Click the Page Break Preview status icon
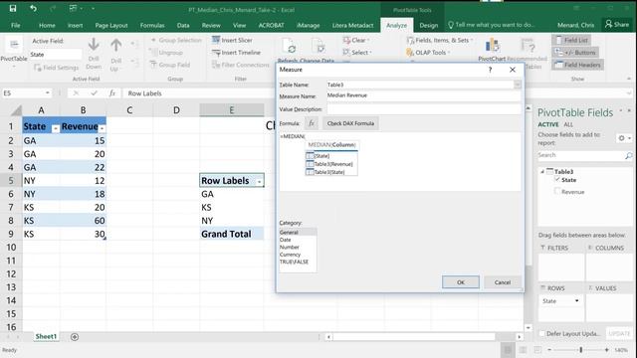 point(537,350)
